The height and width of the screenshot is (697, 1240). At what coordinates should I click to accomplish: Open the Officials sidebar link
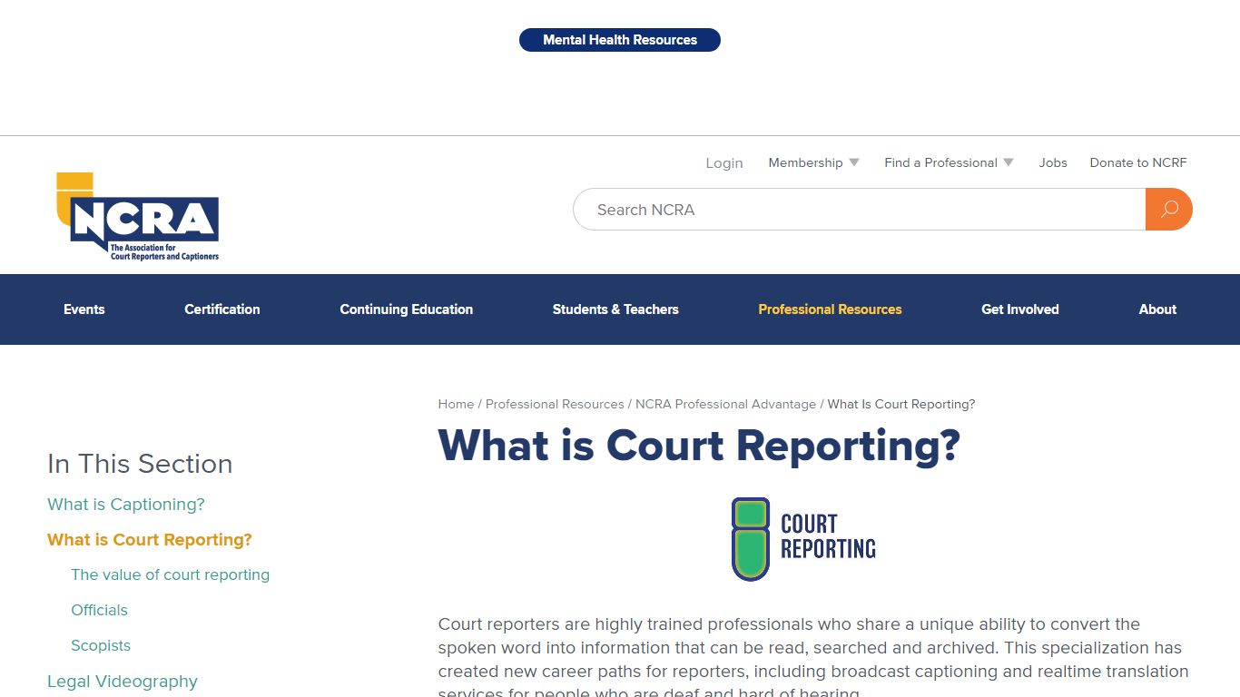pos(99,611)
